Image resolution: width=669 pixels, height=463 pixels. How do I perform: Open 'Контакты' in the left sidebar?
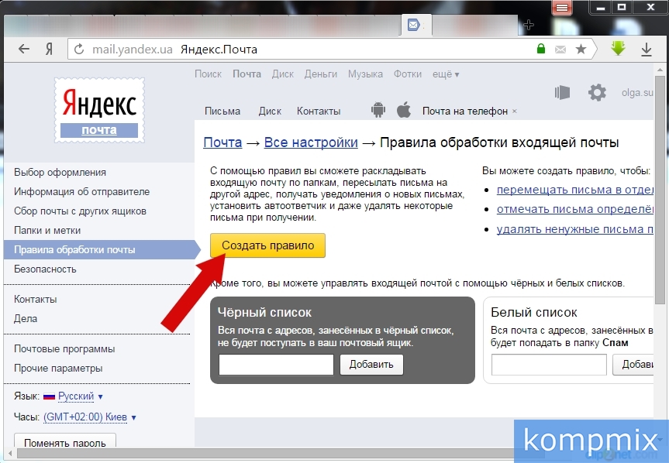[36, 300]
